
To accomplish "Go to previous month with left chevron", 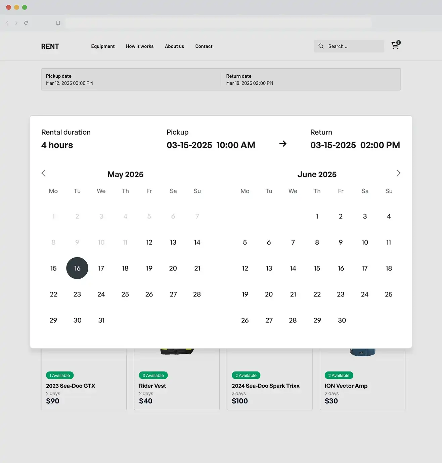I will click(43, 173).
